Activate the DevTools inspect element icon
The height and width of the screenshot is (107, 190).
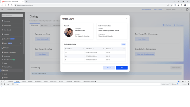tap(2, 81)
